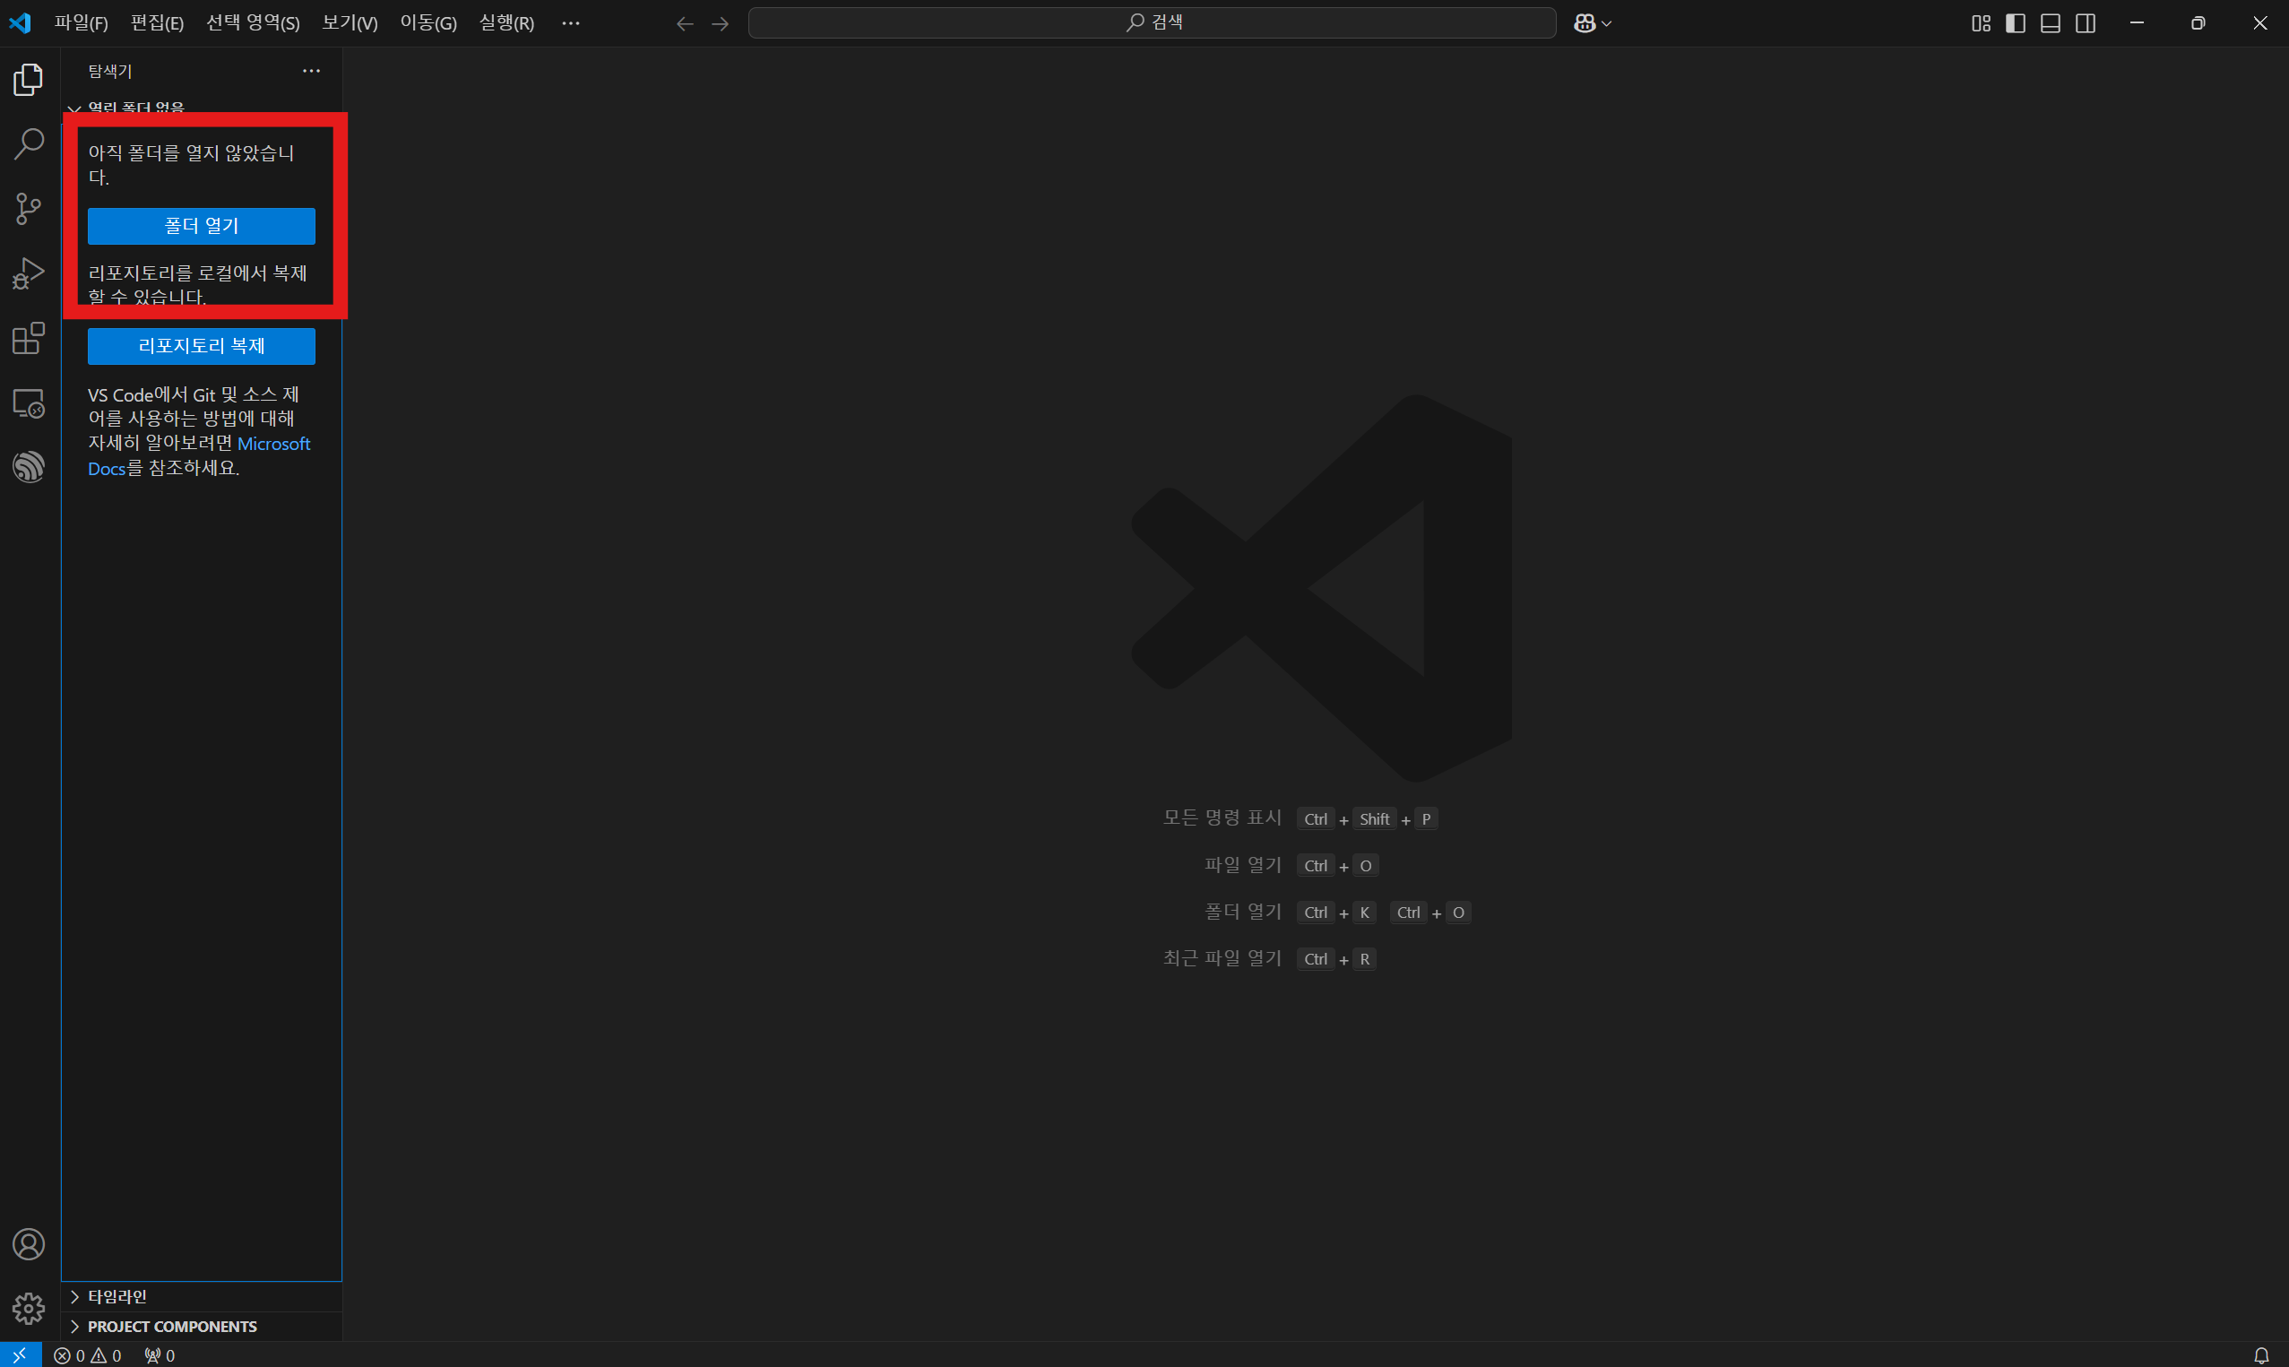The width and height of the screenshot is (2289, 1367).
Task: Open the Run and Debug view icon
Action: [29, 273]
